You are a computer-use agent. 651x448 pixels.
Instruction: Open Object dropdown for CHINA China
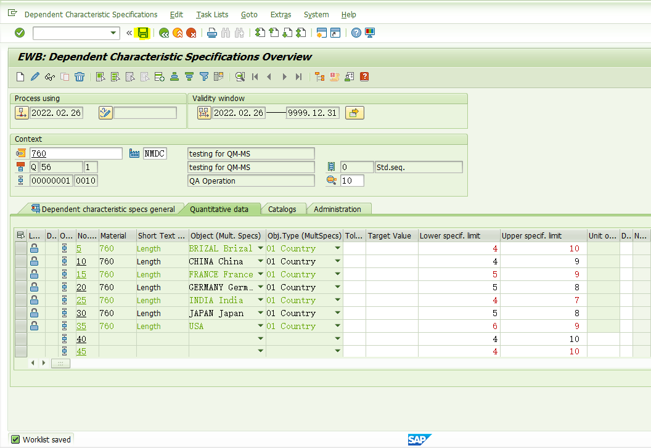(260, 261)
